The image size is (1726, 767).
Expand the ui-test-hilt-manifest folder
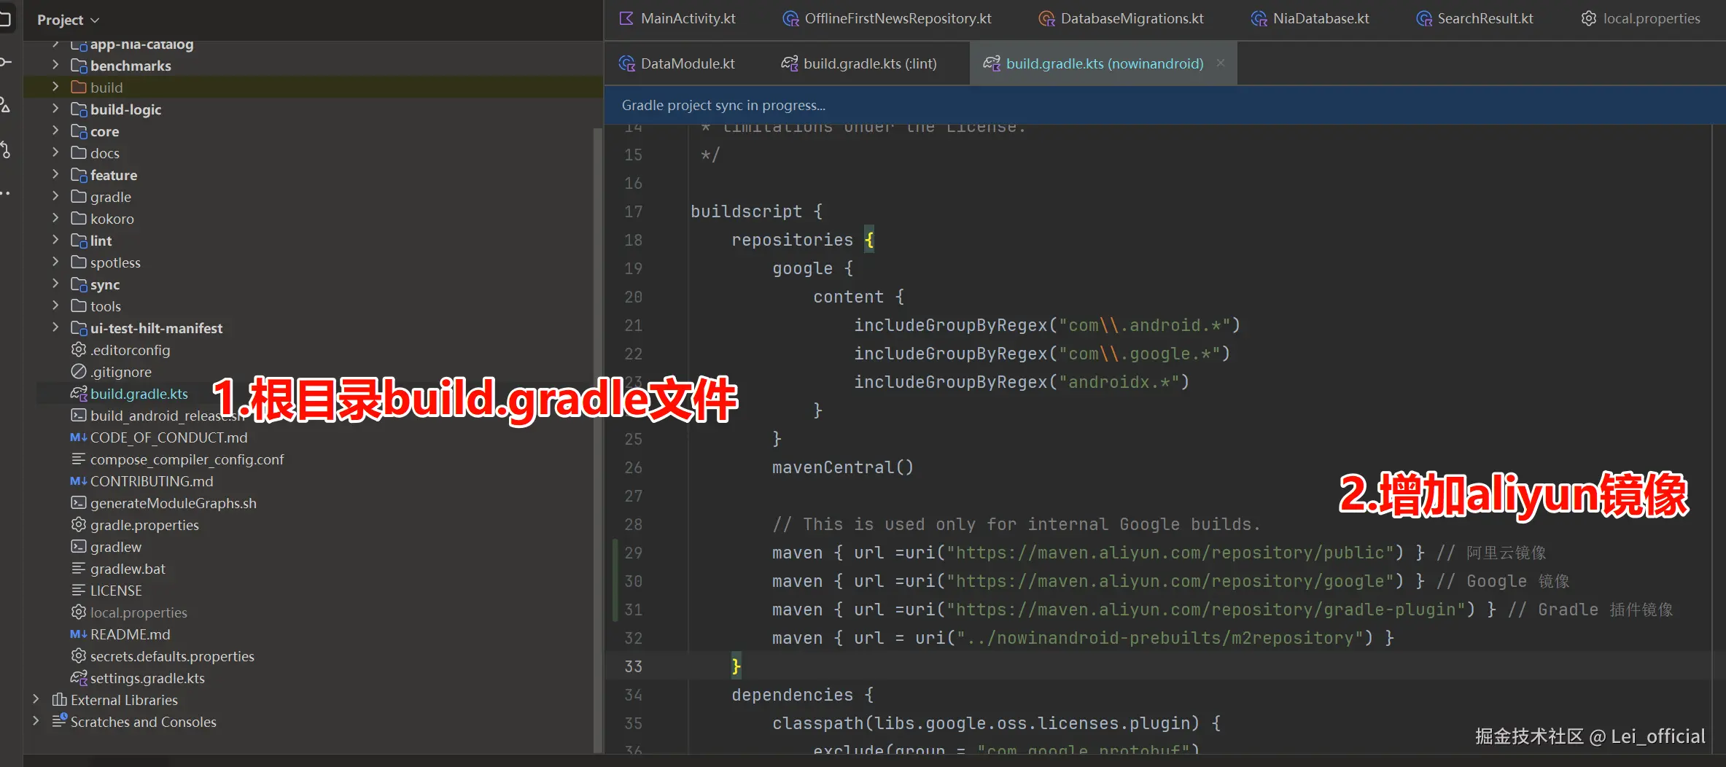click(x=55, y=327)
